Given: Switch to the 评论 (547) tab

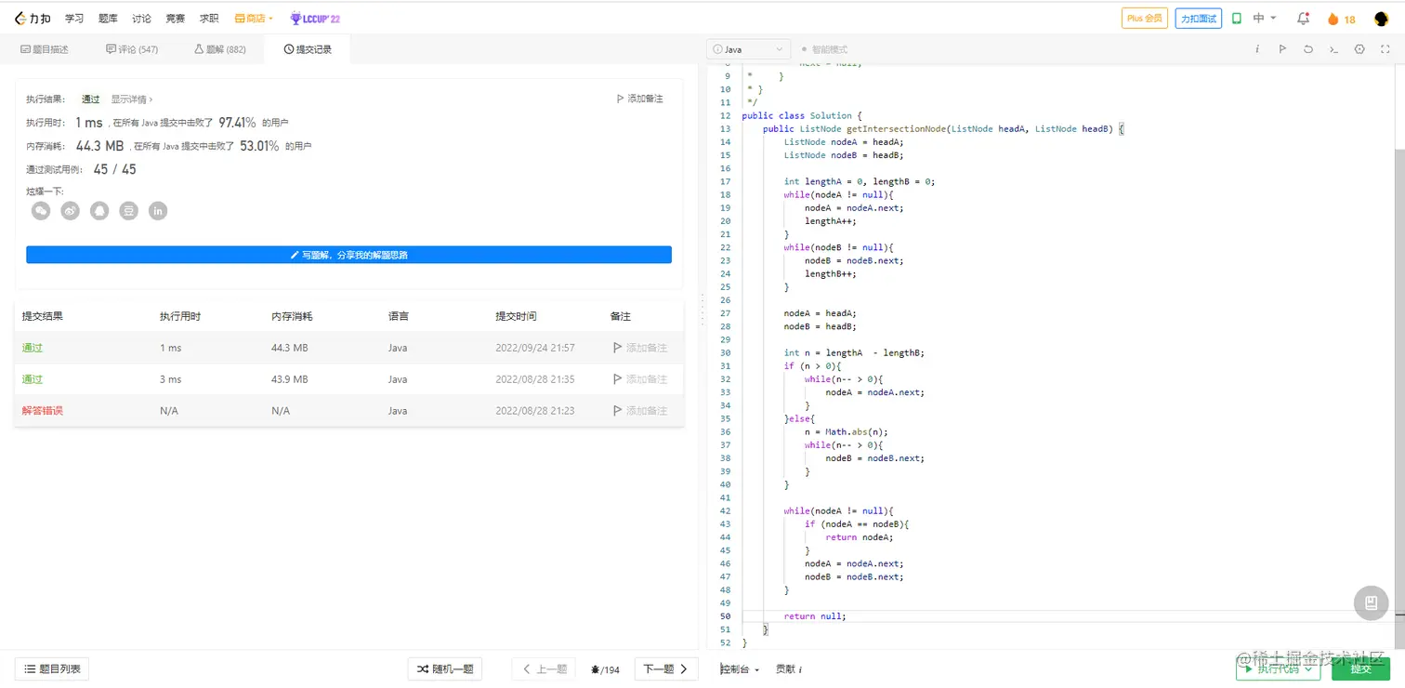Looking at the screenshot, I should (132, 49).
